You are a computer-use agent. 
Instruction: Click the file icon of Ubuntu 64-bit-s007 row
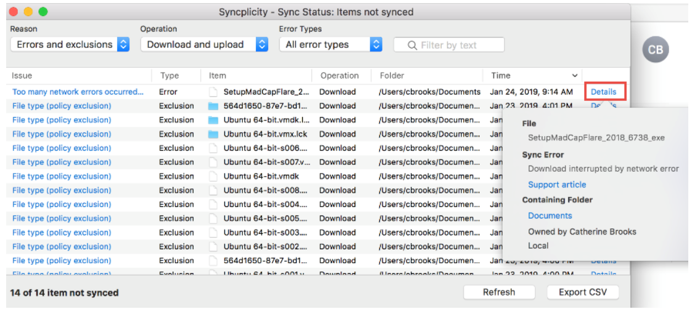[213, 163]
